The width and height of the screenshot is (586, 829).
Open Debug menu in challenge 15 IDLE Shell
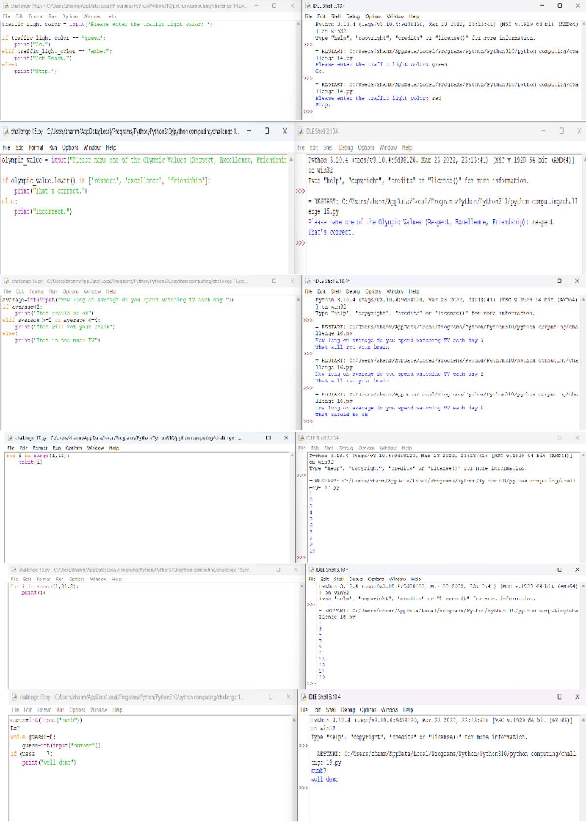346,147
